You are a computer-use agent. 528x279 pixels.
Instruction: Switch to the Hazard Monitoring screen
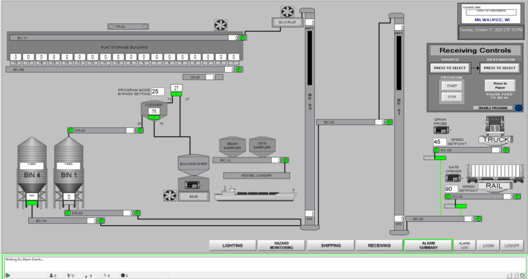(x=280, y=245)
